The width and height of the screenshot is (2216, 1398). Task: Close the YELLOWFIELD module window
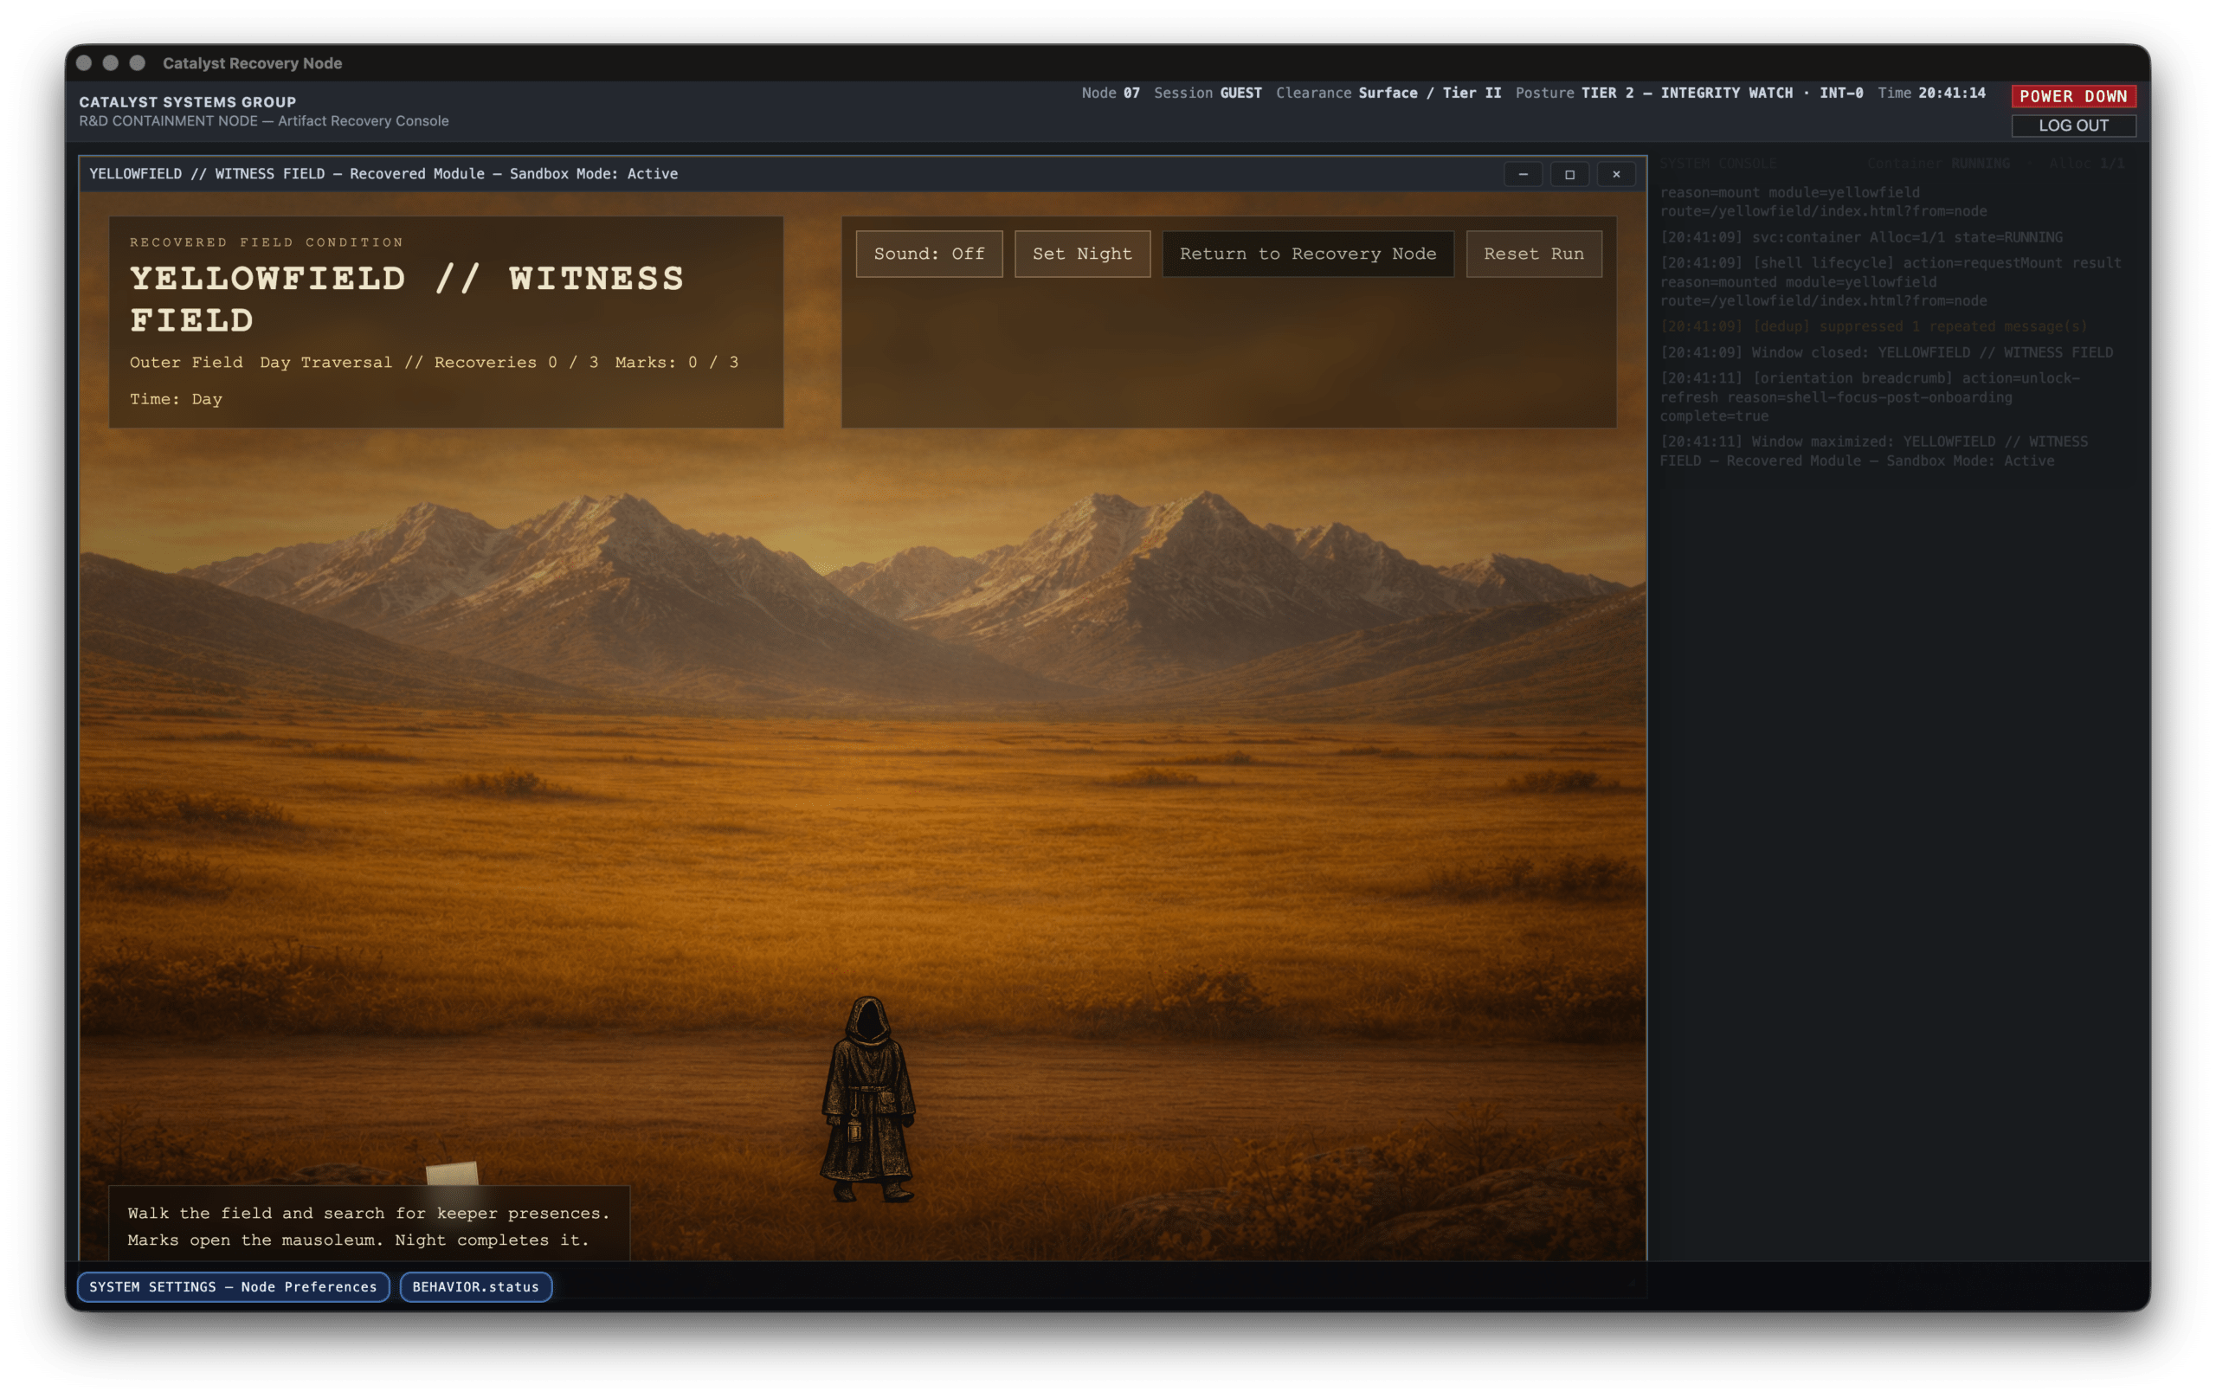point(1616,174)
